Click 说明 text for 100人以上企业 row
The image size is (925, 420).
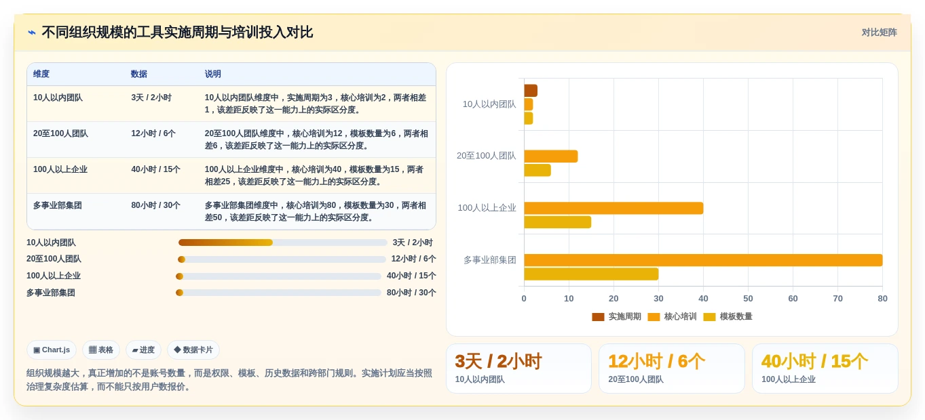(x=315, y=175)
